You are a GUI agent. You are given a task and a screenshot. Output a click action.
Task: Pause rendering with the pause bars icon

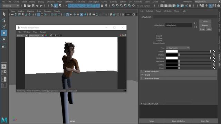[x=190, y=6]
